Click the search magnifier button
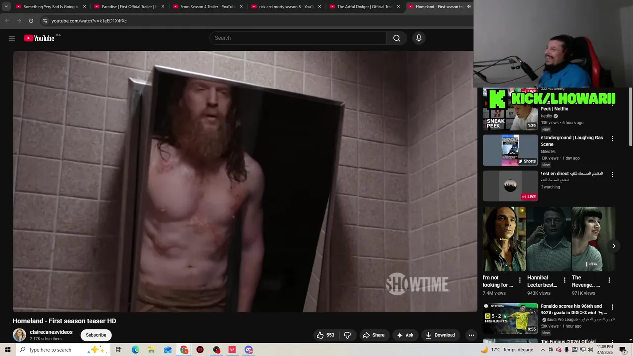 pyautogui.click(x=396, y=38)
